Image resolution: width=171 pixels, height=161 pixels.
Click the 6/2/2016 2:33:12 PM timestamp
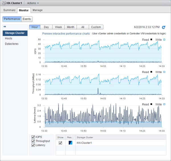click(147, 27)
